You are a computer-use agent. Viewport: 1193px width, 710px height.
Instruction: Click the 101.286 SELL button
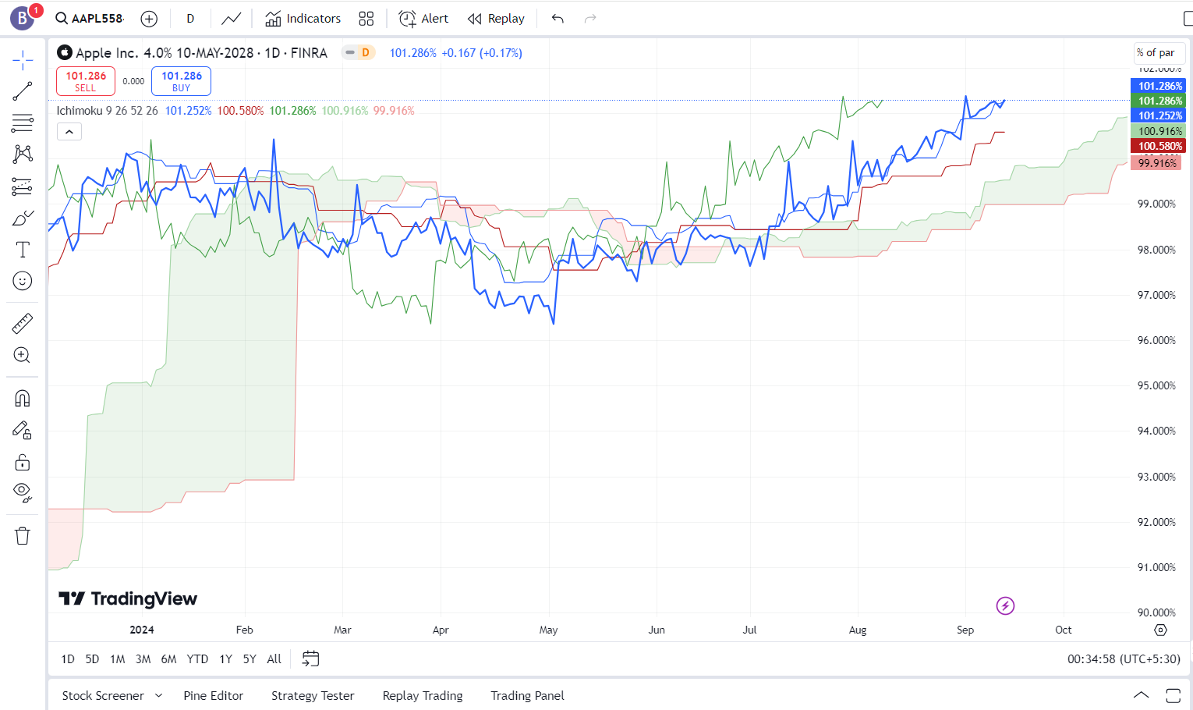(x=86, y=81)
